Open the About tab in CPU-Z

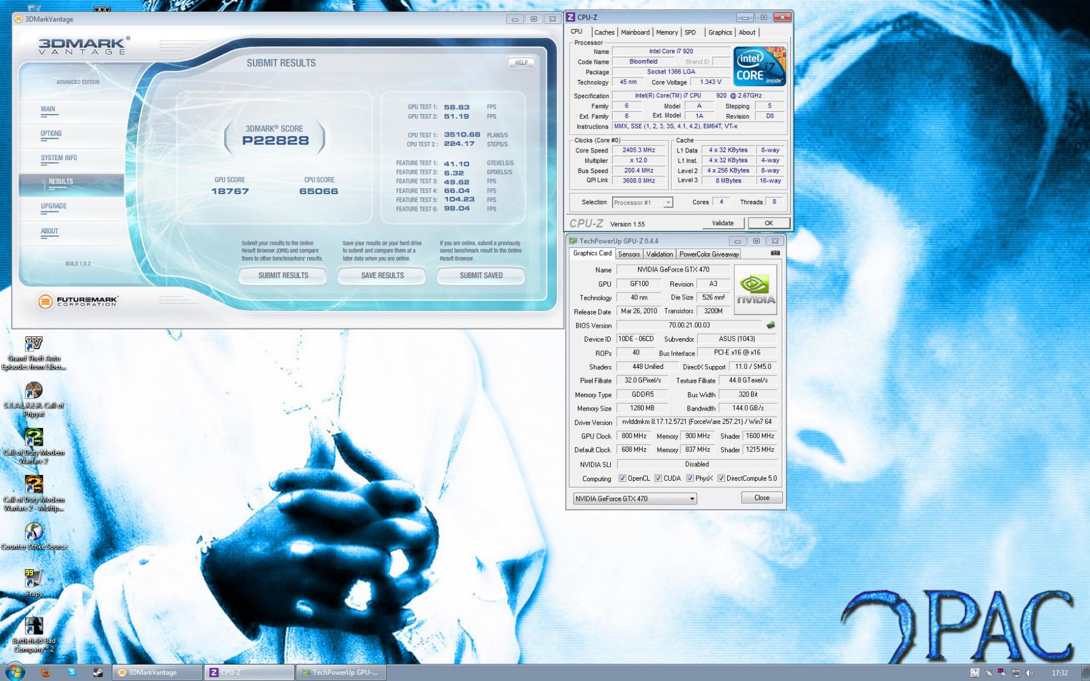click(747, 32)
